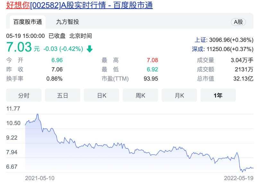Click the 深成 index quote 11250.06
Viewport: 267px width, 184px height.
click(223, 49)
